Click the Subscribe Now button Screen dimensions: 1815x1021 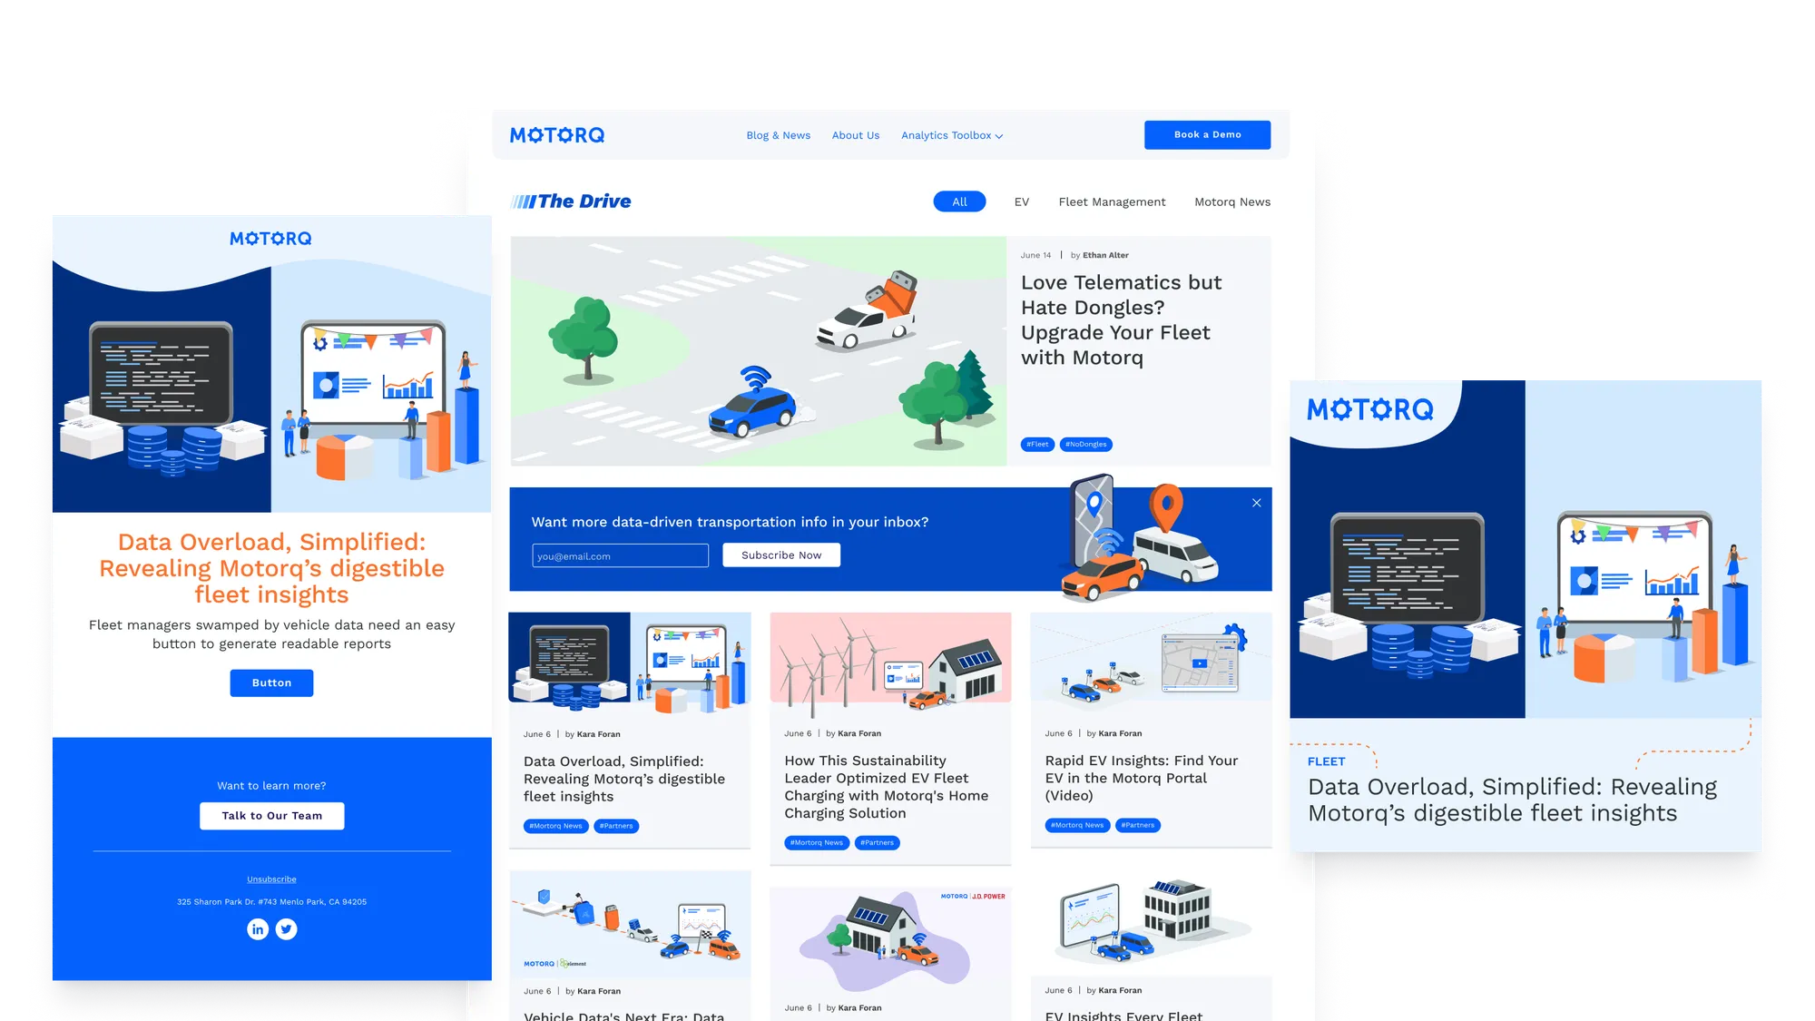(781, 555)
